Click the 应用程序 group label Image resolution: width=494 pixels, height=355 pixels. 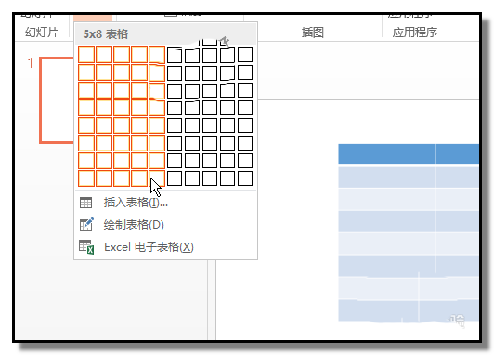pyautogui.click(x=415, y=33)
